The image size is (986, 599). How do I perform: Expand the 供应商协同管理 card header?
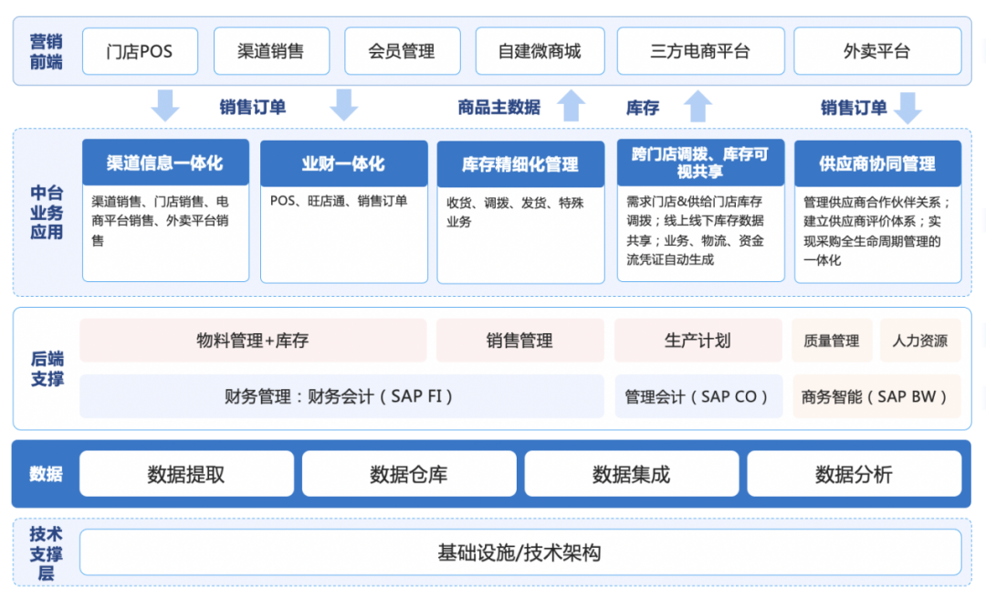[x=877, y=162]
